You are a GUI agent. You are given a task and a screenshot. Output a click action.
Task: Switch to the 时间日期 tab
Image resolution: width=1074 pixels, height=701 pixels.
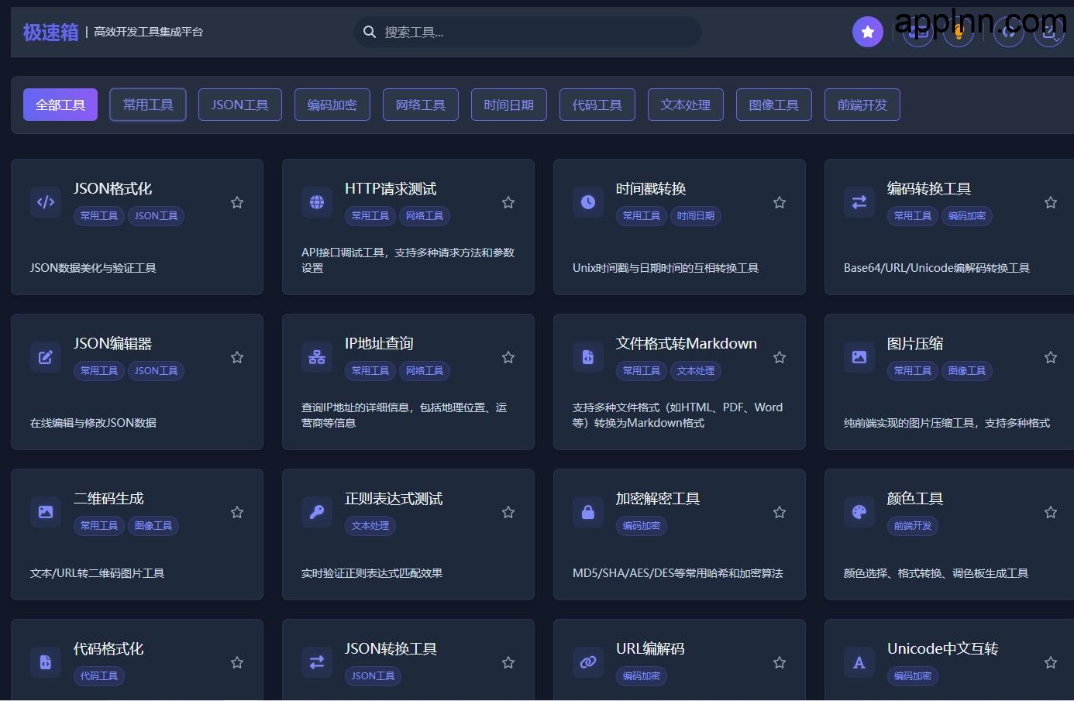pyautogui.click(x=509, y=105)
